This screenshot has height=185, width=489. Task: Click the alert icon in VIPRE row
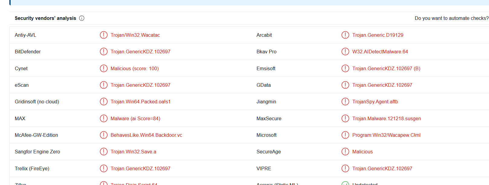[x=345, y=168]
